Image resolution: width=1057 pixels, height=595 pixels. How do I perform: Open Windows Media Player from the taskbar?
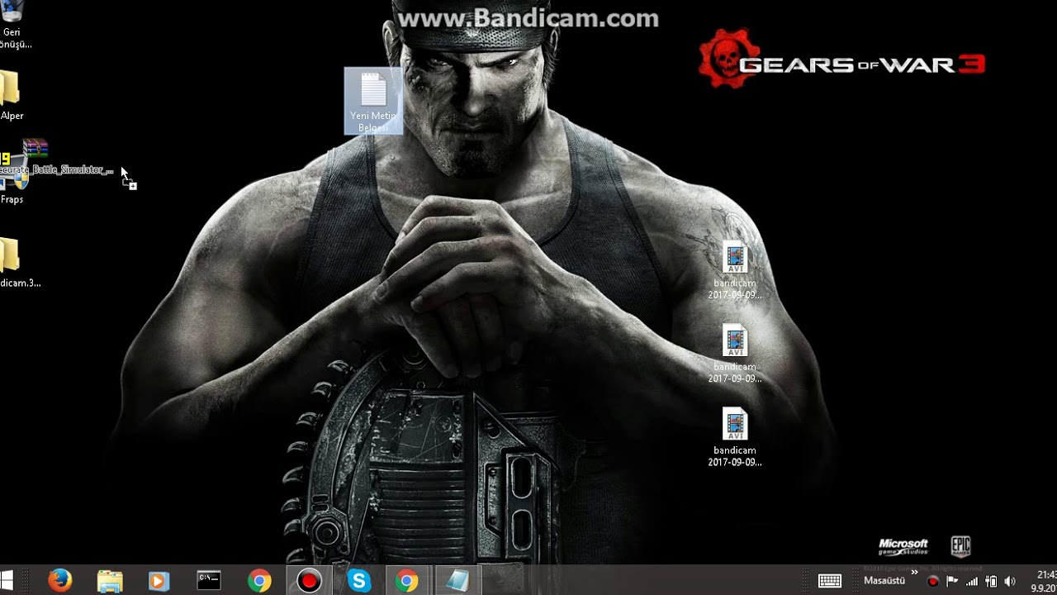pos(159,581)
